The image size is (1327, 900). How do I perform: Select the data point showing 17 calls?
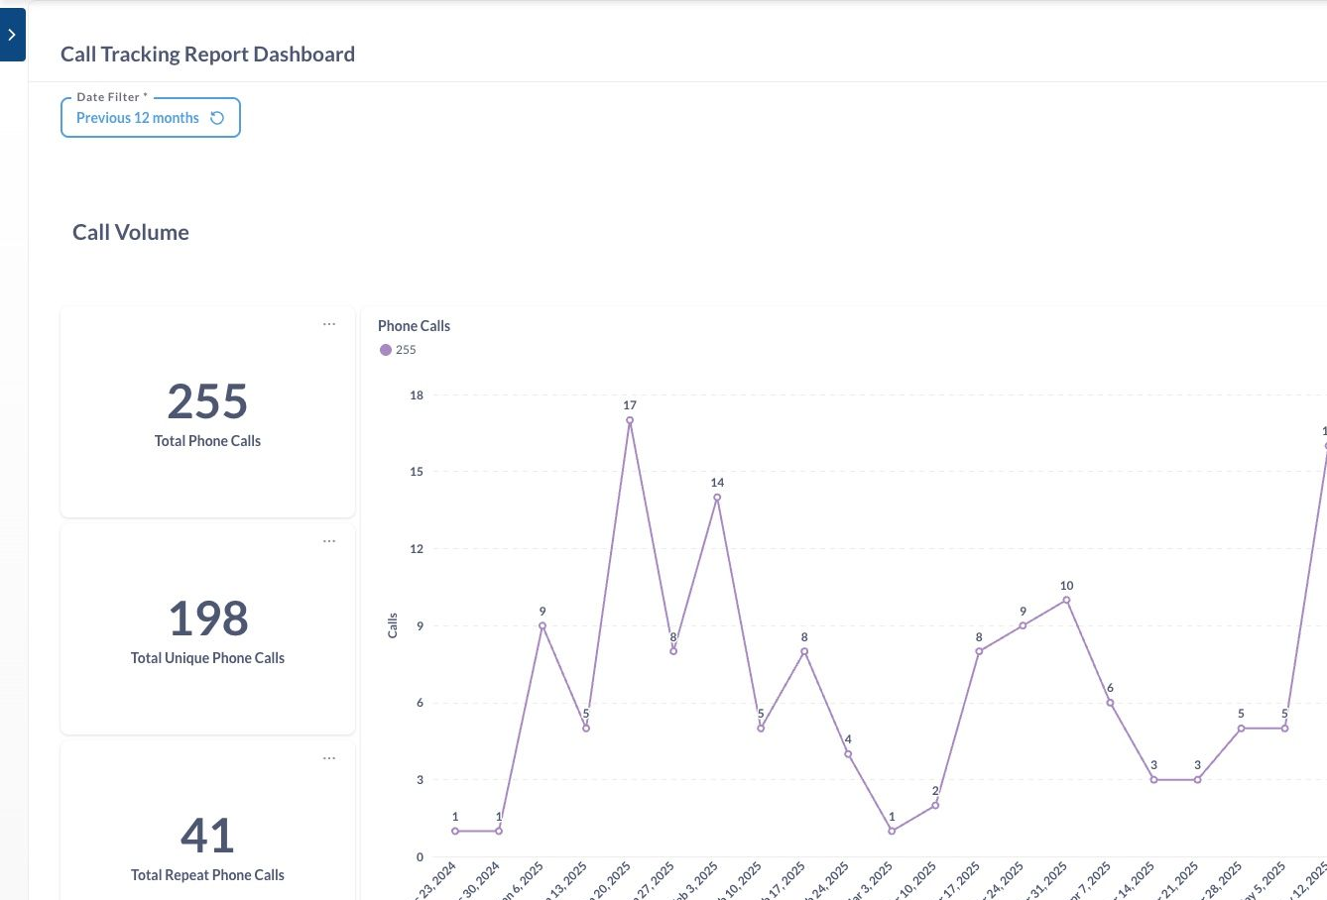[629, 420]
